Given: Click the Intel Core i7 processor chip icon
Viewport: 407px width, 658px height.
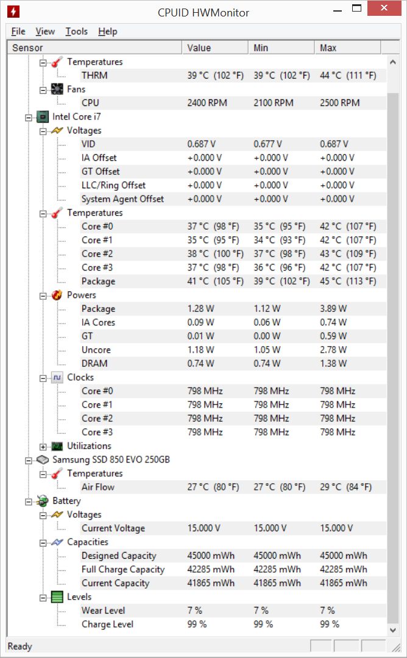Looking at the screenshot, I should (x=43, y=116).
